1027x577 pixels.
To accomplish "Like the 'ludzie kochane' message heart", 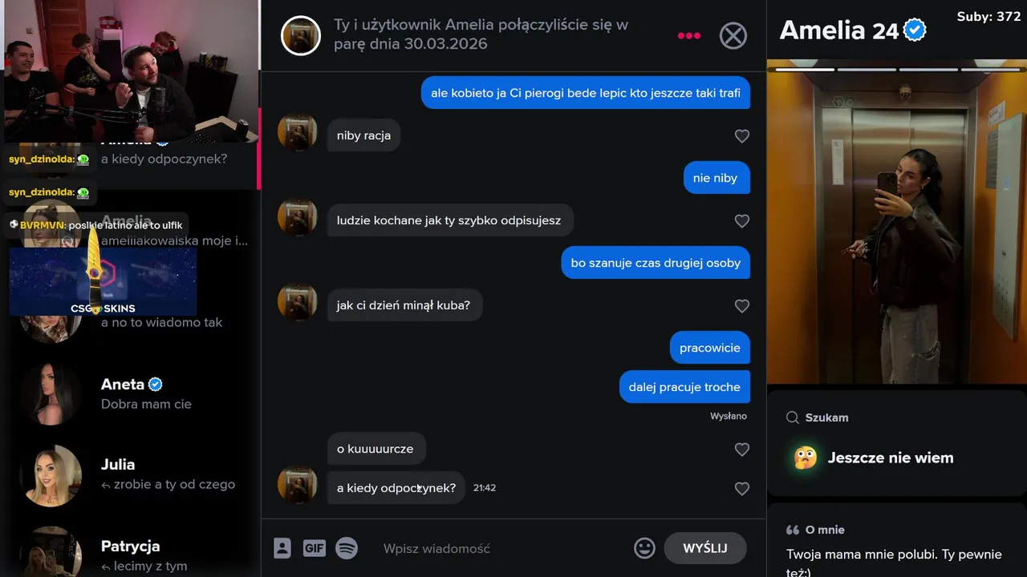I will pos(742,221).
